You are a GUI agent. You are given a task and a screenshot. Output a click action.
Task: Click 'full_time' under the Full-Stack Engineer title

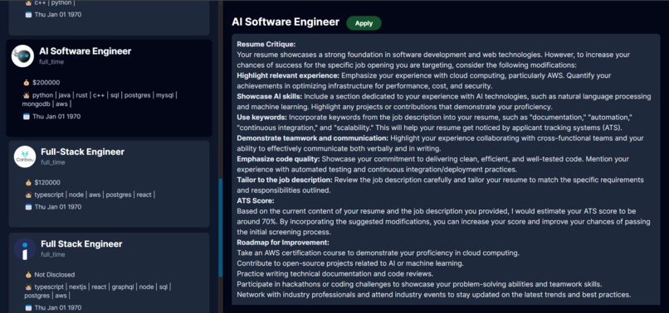53,162
